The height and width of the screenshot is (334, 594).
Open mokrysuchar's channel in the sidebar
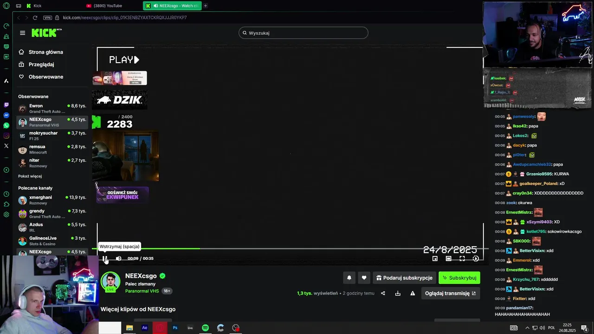[x=52, y=135]
